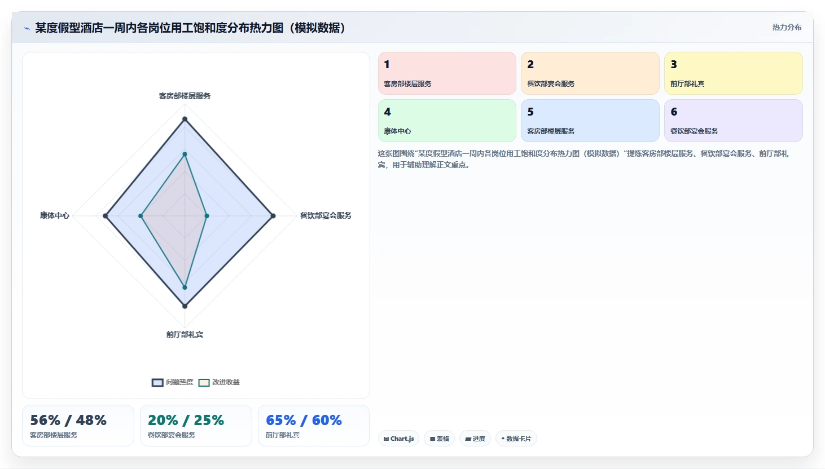
Task: Click the 问题热度 legend color box
Action: [x=157, y=383]
